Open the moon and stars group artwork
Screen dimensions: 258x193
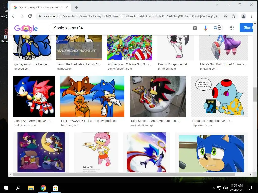(x=41, y=153)
